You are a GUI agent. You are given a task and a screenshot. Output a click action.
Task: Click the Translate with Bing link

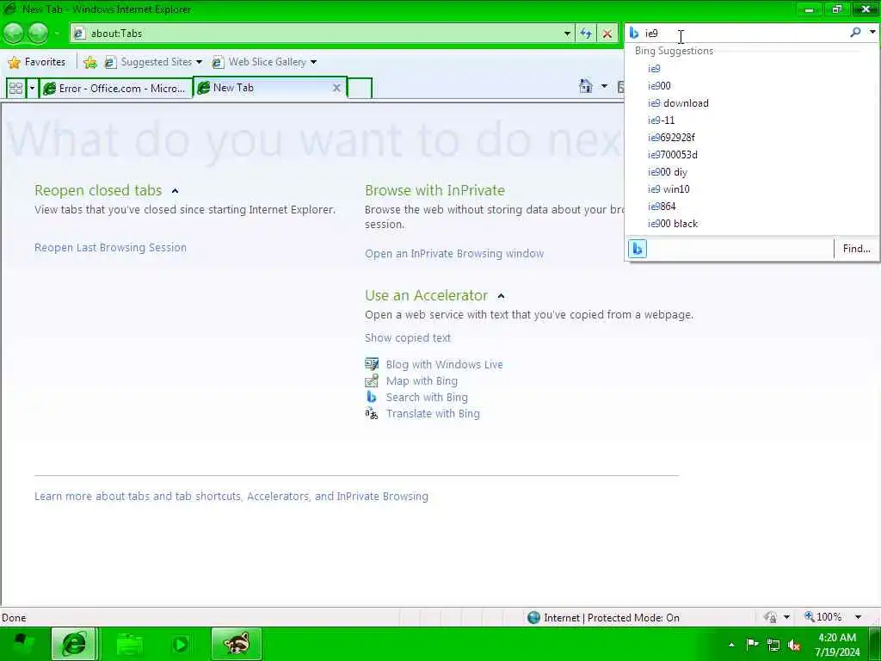(x=433, y=414)
